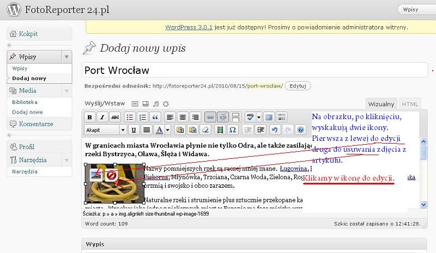Toggle fullscreen editing mode
This screenshot has width=436, height=253.
pyautogui.click(x=269, y=117)
